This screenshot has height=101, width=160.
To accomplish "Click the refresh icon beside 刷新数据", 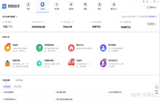I will (x=156, y=16).
